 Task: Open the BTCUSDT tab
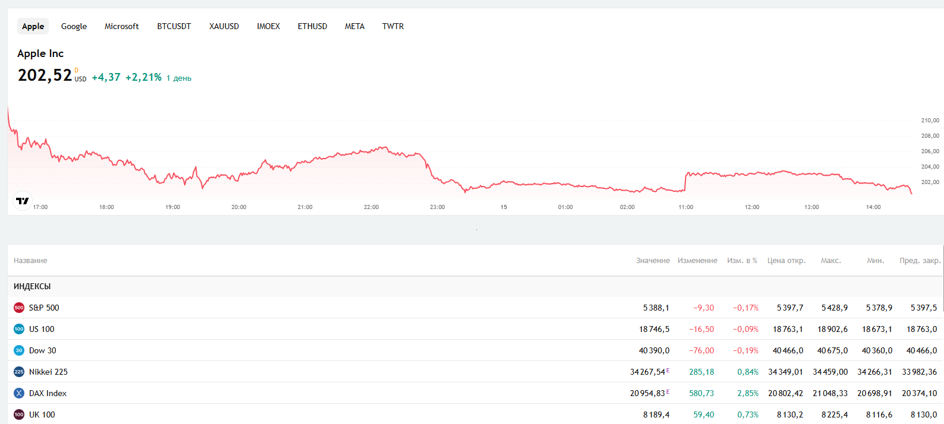(174, 26)
